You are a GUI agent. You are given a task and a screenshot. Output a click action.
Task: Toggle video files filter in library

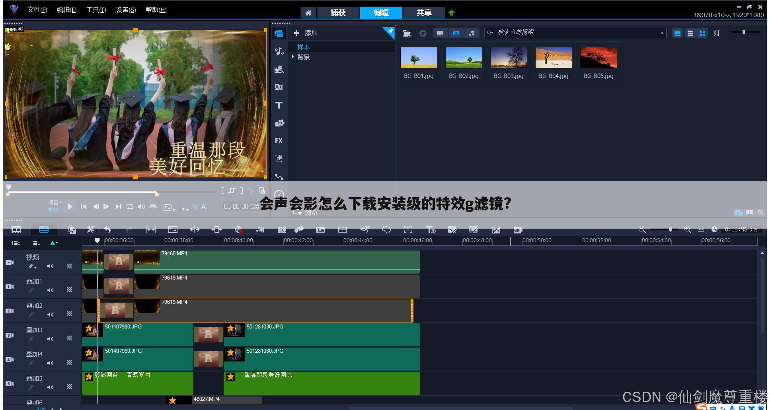pos(440,33)
